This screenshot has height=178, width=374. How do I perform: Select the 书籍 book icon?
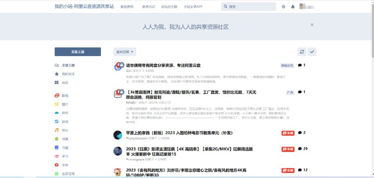pyautogui.click(x=57, y=148)
